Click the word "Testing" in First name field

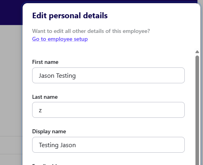tap(66, 76)
